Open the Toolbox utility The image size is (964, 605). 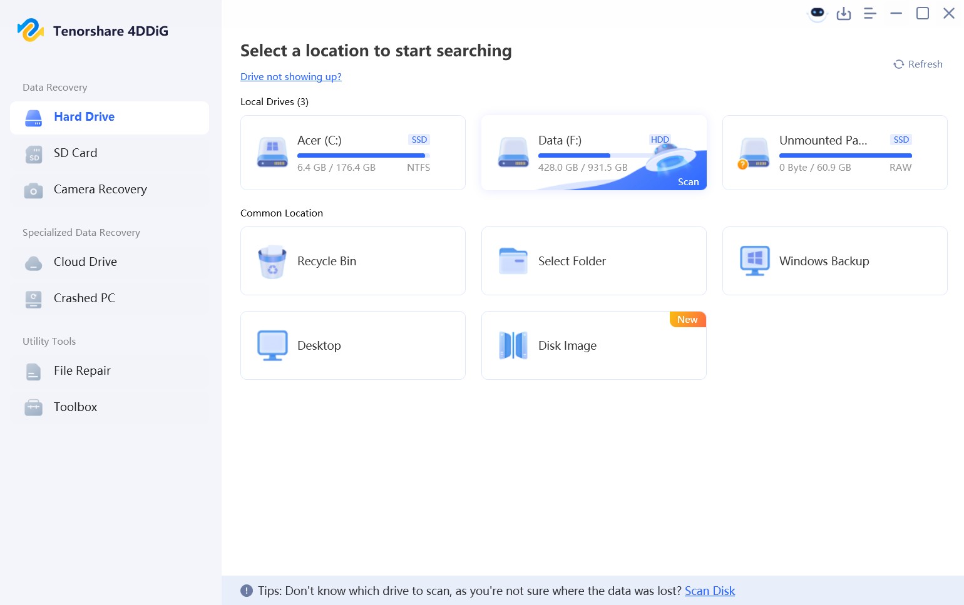(75, 407)
